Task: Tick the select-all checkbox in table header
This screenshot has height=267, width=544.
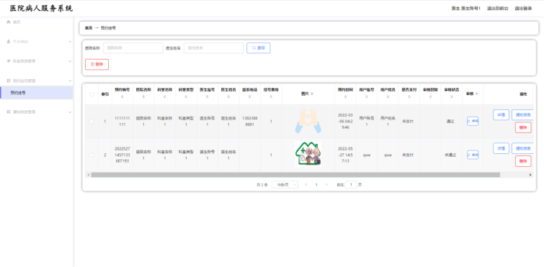Action: (92, 94)
